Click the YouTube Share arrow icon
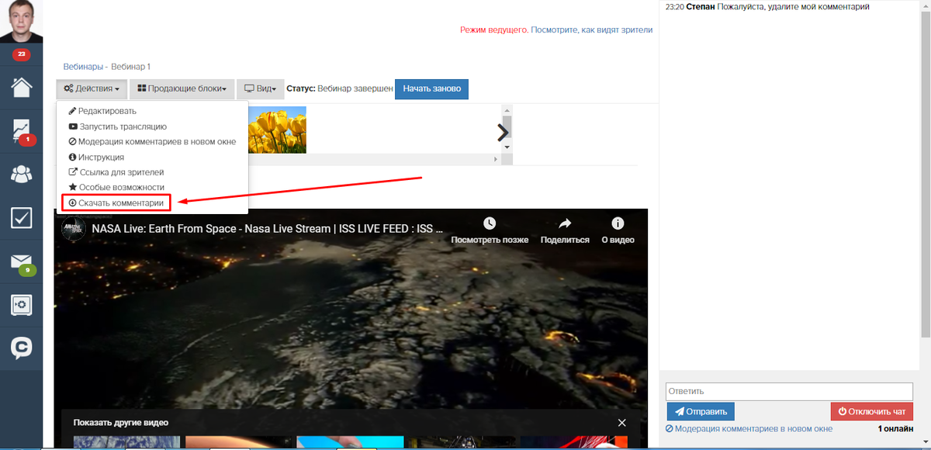The image size is (931, 450). [x=565, y=223]
